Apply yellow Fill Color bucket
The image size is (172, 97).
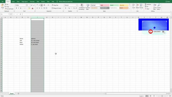(x=29, y=8)
